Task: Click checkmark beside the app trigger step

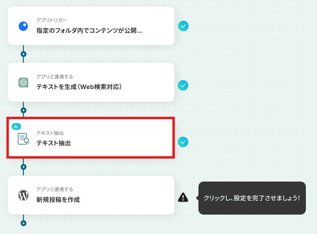Action: pos(183,26)
